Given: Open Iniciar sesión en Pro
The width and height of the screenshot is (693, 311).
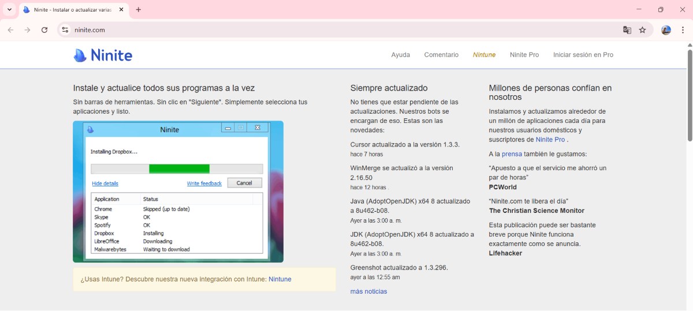Looking at the screenshot, I should (583, 55).
